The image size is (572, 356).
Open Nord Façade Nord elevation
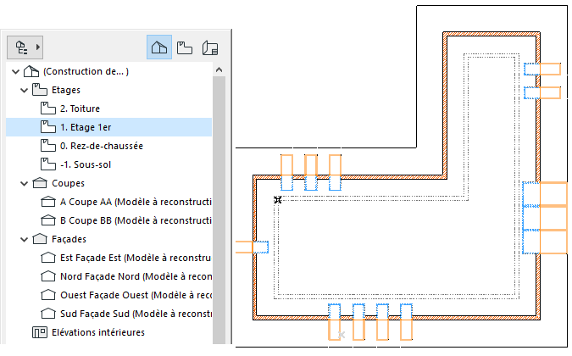pyautogui.click(x=136, y=276)
